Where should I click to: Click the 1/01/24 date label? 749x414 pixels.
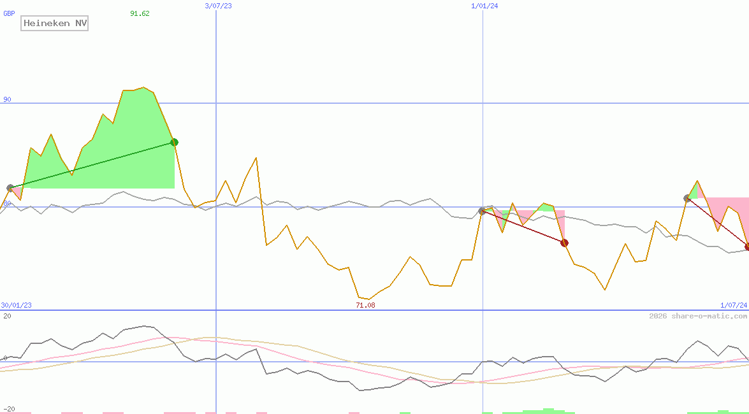pyautogui.click(x=484, y=6)
